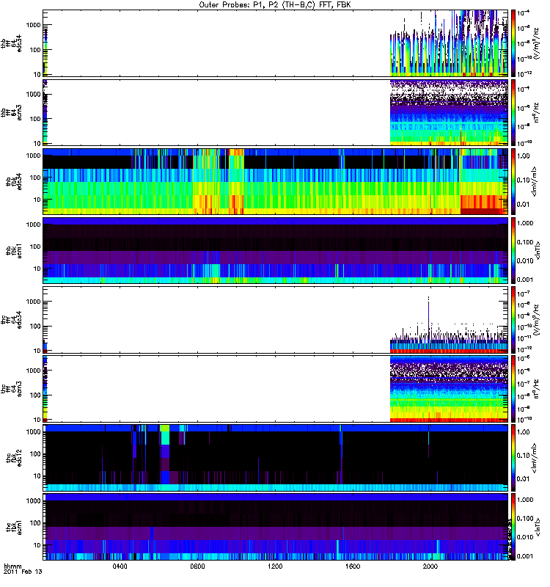
Task: Click the color bar of the bottom thc fbk scm1 panel
Action: click(x=515, y=528)
